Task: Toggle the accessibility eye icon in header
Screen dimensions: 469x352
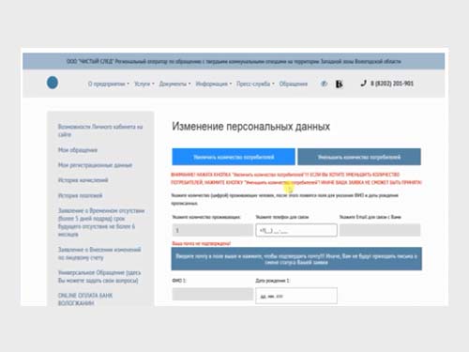Action: point(325,84)
